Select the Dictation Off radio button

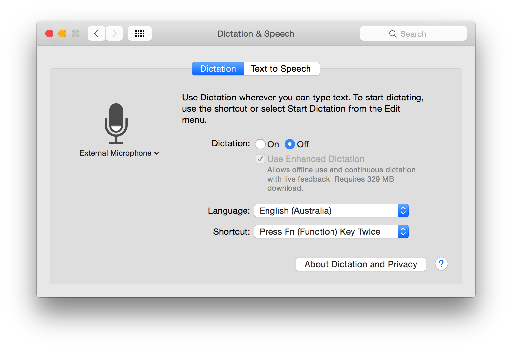coord(290,144)
